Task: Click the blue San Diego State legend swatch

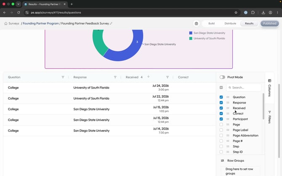Action: tap(191, 33)
